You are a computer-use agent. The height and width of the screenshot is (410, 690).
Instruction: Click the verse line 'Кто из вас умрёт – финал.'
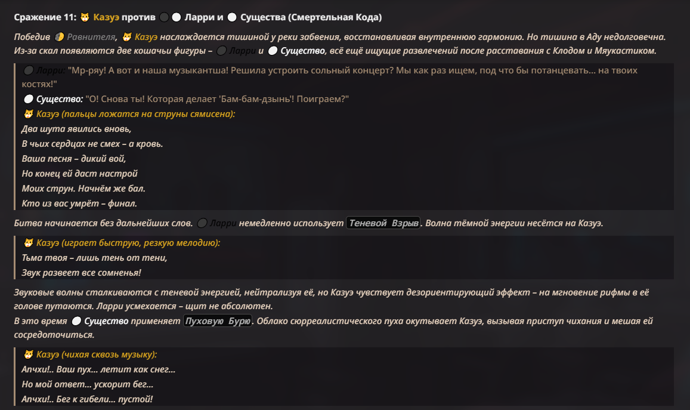[79, 204]
